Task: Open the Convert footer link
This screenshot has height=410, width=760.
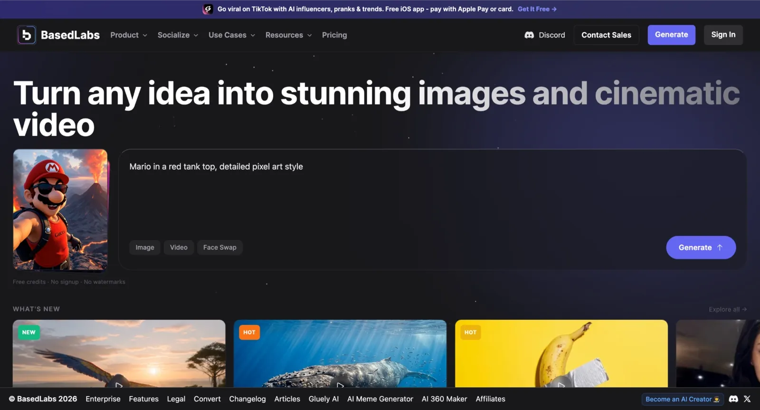Action: (207, 399)
